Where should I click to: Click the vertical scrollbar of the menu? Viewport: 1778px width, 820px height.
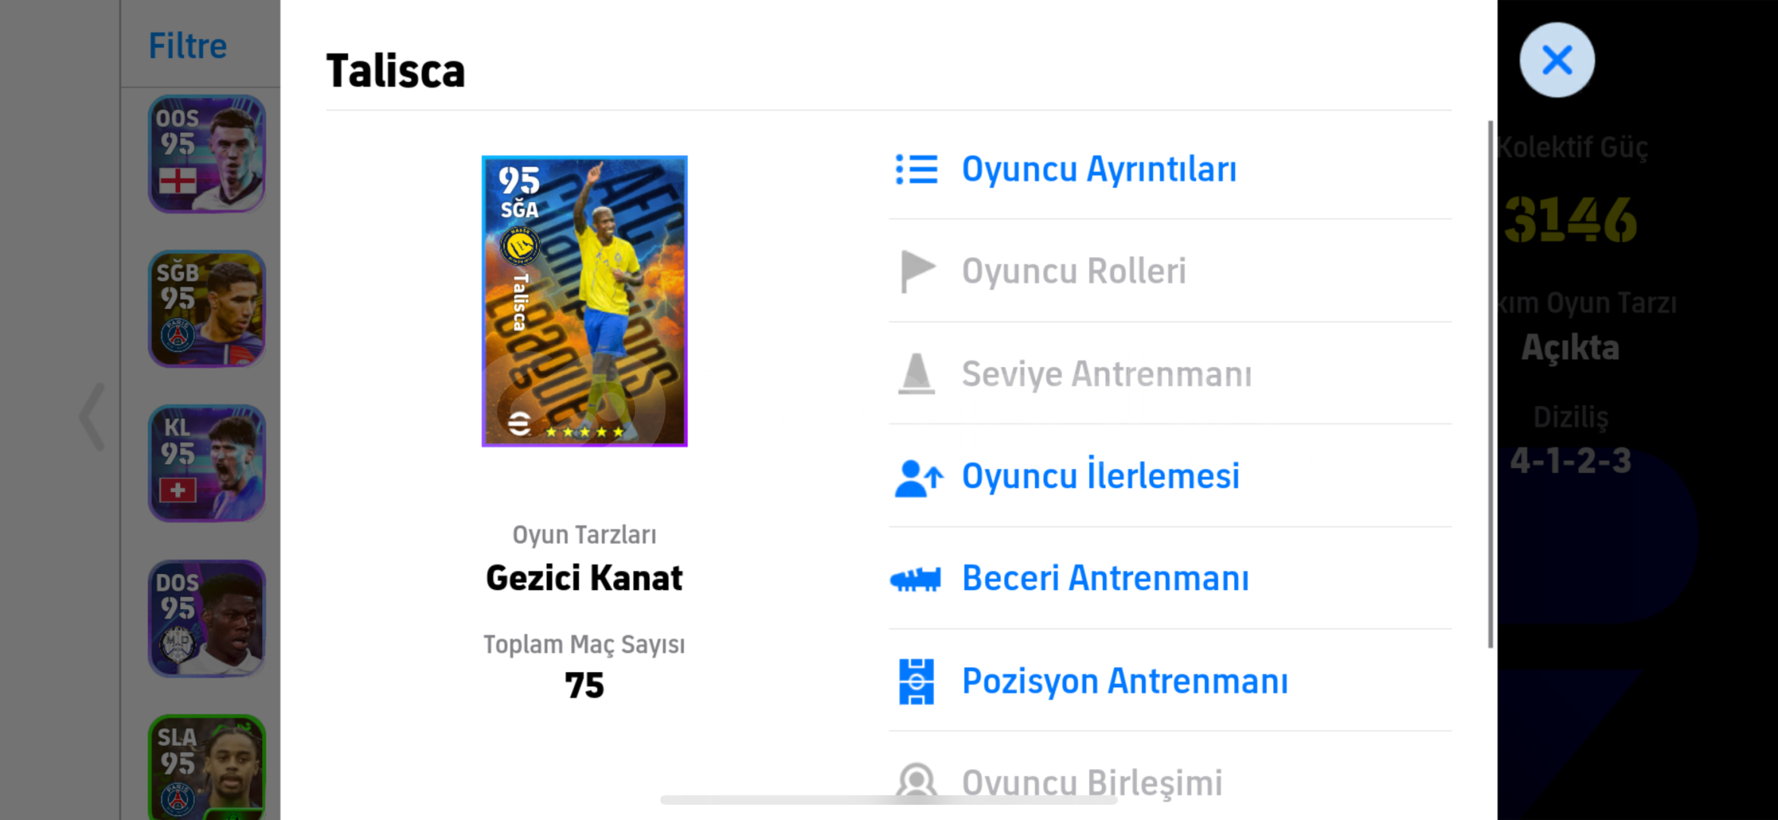pos(1490,383)
